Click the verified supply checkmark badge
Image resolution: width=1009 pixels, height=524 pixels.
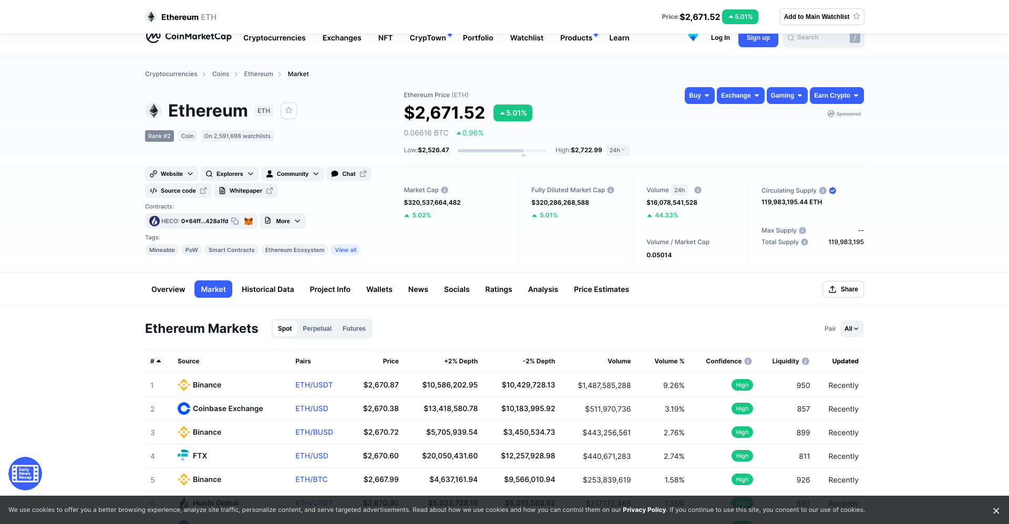[x=833, y=191]
